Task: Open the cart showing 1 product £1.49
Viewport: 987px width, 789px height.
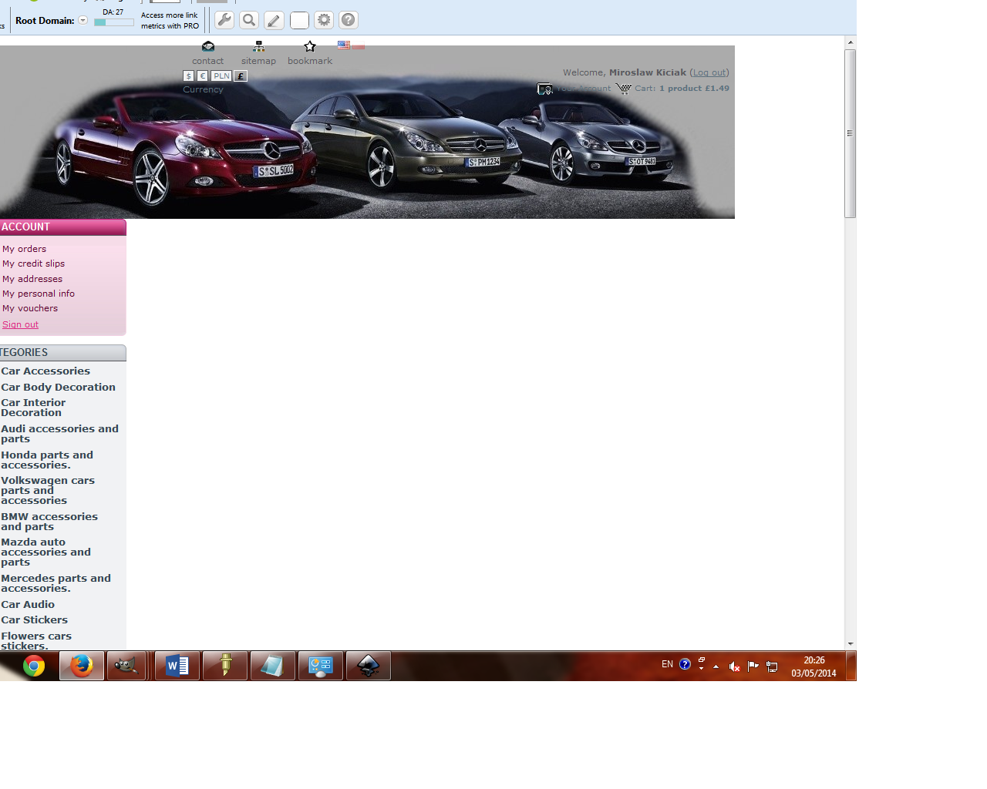Action: [x=682, y=89]
